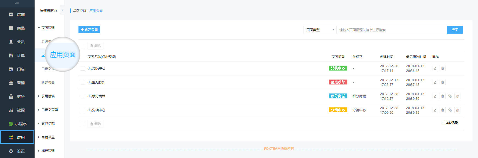Toggle the select-all checkbox above the table
The height and width of the screenshot is (158, 478).
tap(83, 46)
